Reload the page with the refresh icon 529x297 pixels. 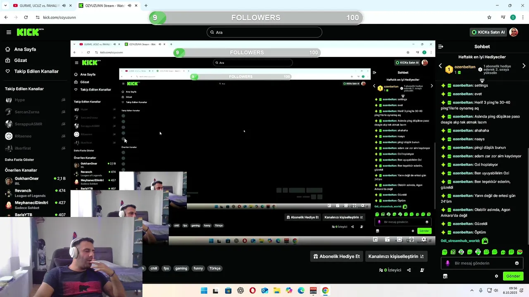[26, 17]
